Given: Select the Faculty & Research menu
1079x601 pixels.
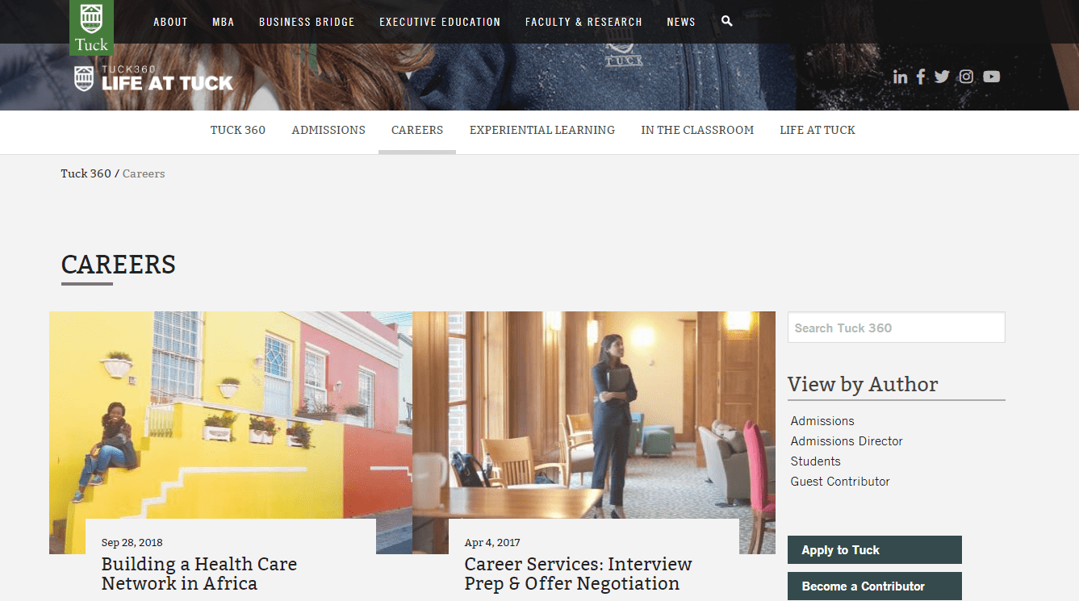Looking at the screenshot, I should (583, 22).
